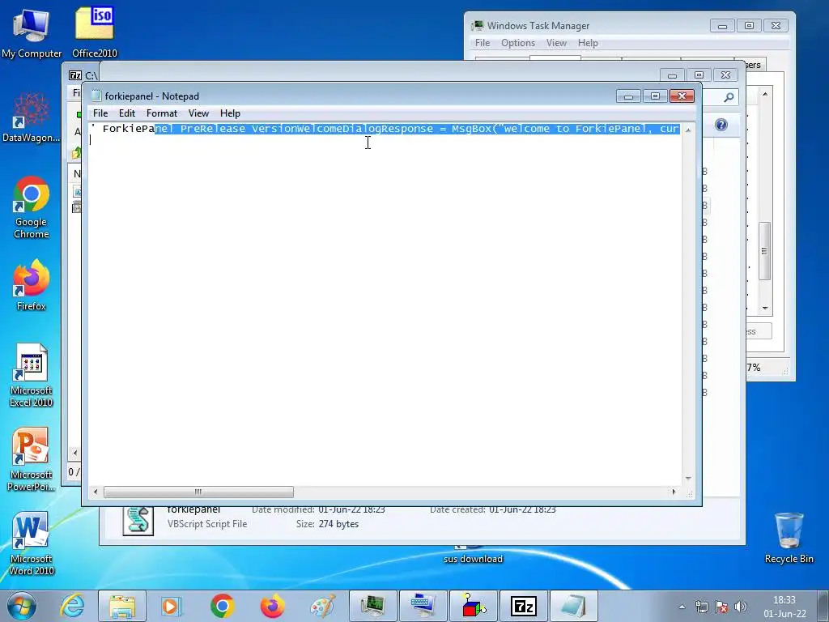Click the Task Manager list scrollbar thumb
Screen dimensions: 829x622
(764, 251)
